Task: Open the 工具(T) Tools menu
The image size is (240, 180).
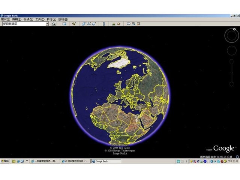Action: [x=40, y=19]
